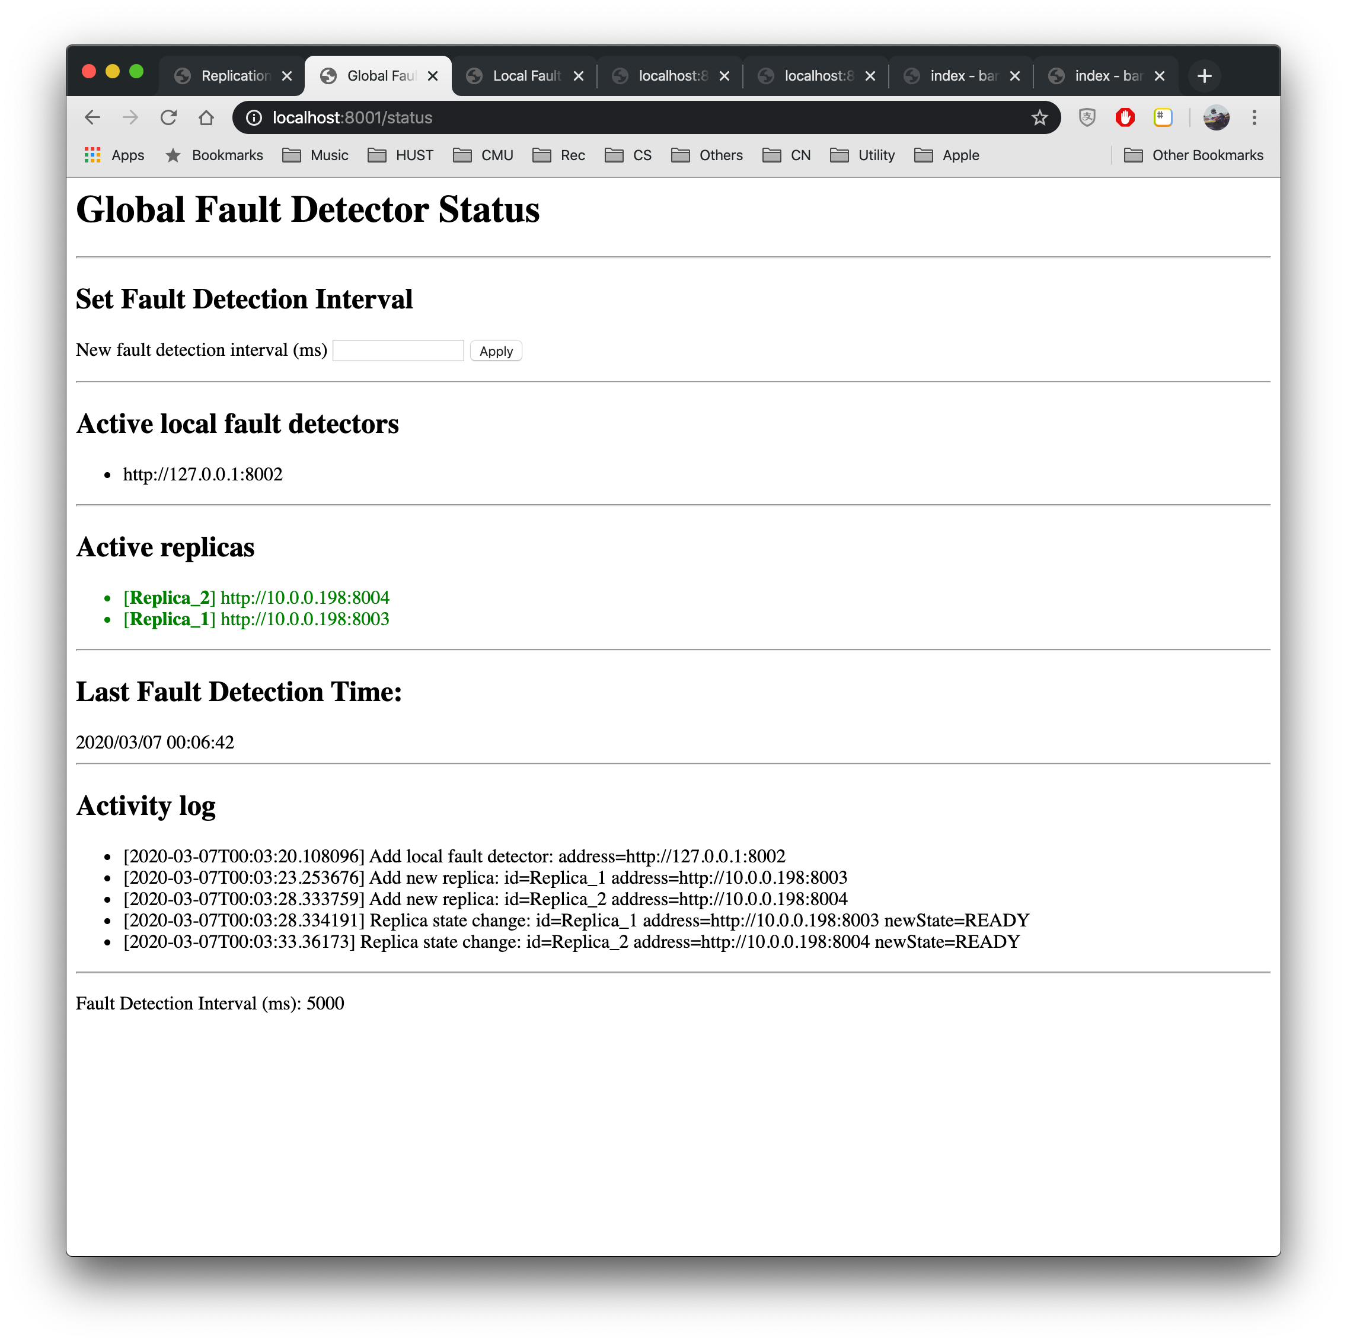Open the Chrome profile avatar
This screenshot has width=1347, height=1344.
pyautogui.click(x=1216, y=117)
